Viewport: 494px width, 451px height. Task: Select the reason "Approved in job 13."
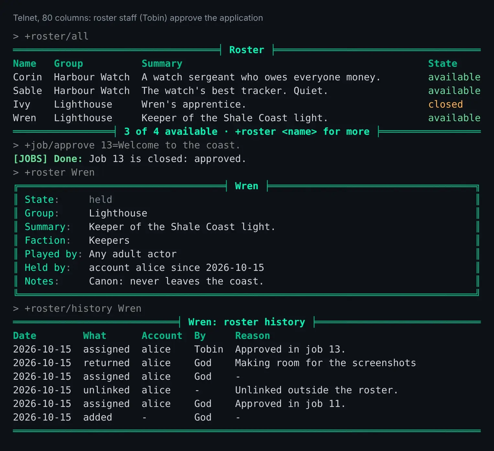click(x=290, y=349)
